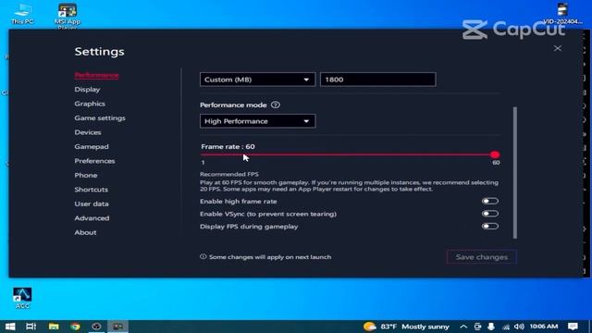Open the This PC desktop icon

tap(22, 14)
